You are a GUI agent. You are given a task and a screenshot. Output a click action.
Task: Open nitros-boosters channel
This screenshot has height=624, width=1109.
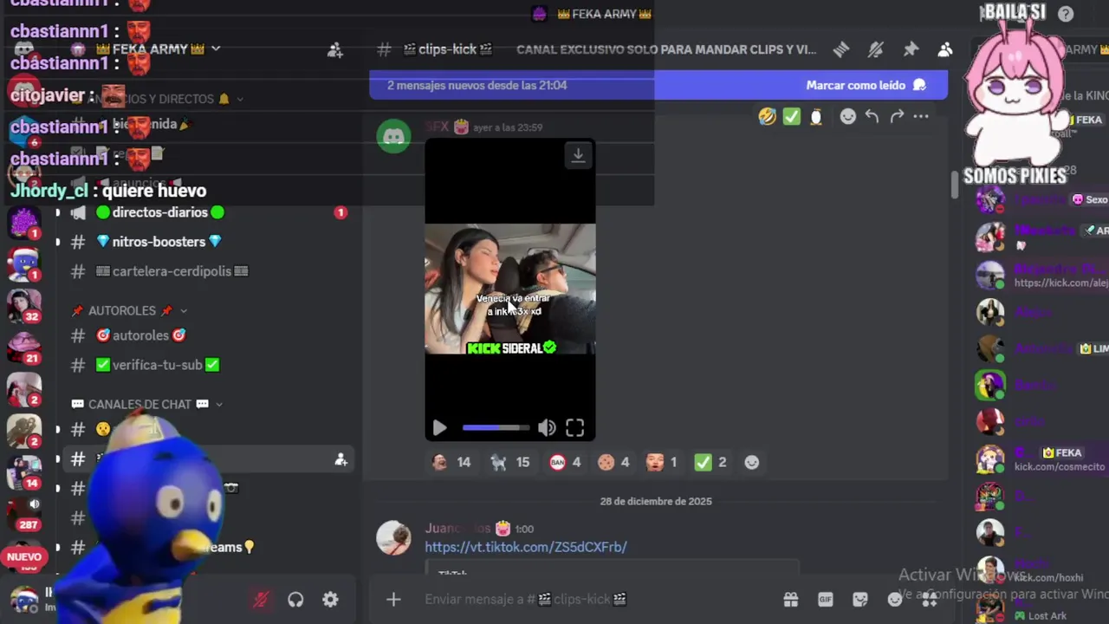point(159,242)
